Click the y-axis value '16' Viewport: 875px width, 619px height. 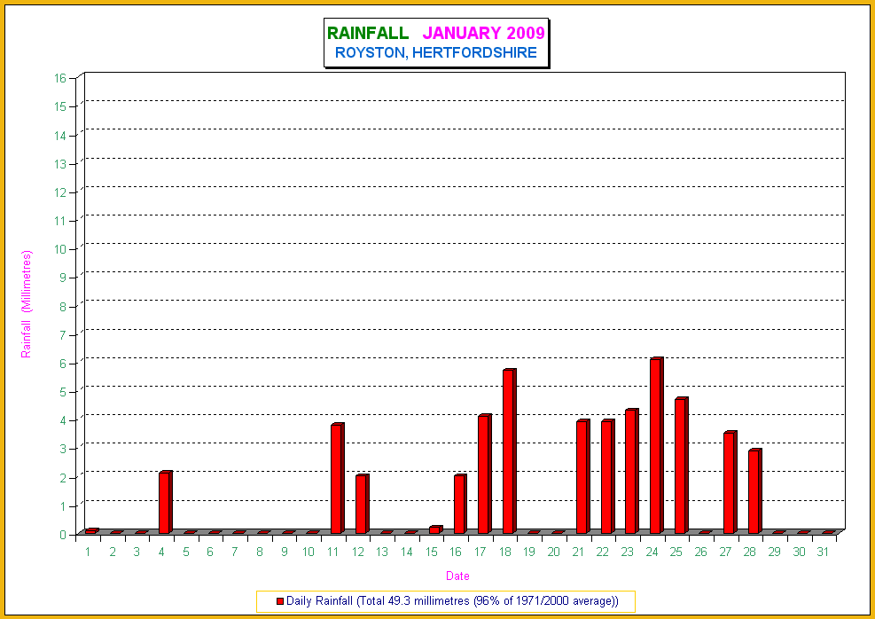tap(60, 78)
